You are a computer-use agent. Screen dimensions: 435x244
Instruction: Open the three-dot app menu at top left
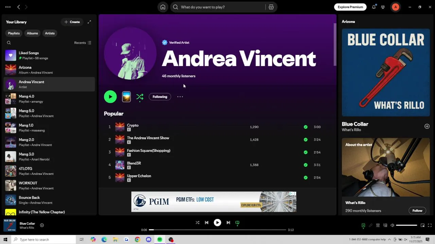coord(8,7)
